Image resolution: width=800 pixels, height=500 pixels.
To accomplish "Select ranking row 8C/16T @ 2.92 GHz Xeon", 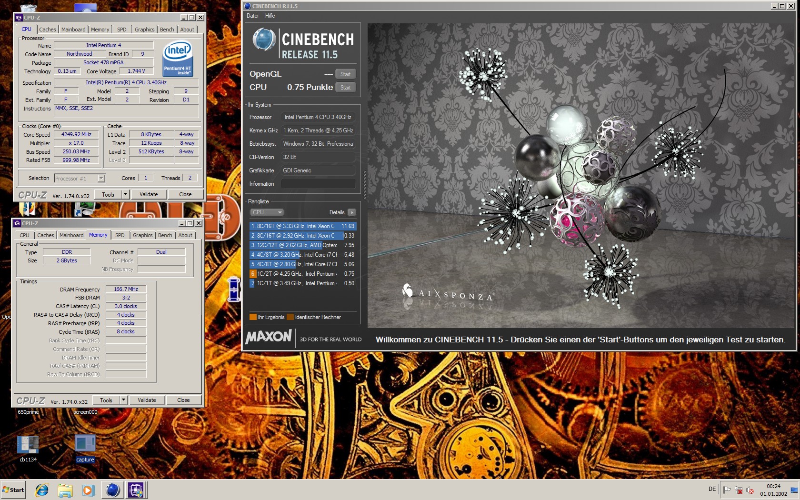I will pos(303,236).
